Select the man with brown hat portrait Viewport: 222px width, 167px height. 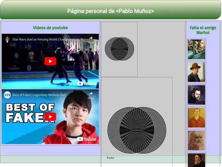coord(197,72)
